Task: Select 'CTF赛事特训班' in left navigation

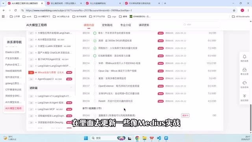Action: click(x=13, y=90)
